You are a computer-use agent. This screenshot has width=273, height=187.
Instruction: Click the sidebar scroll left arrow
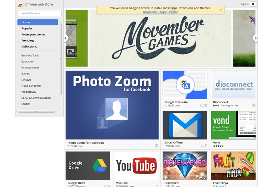17,111
